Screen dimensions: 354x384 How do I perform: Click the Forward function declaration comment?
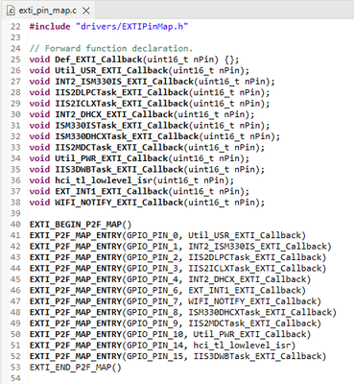tap(111, 48)
